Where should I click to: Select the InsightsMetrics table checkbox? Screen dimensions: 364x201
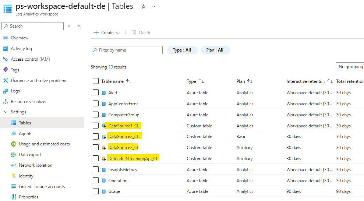(96, 169)
